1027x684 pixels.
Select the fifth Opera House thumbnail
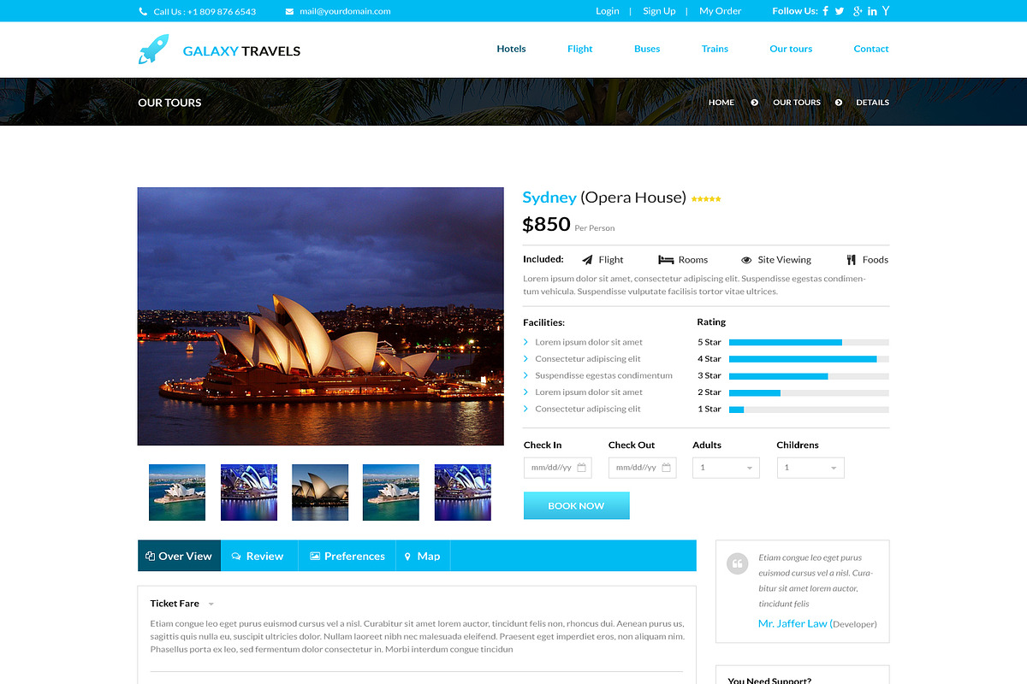(463, 492)
